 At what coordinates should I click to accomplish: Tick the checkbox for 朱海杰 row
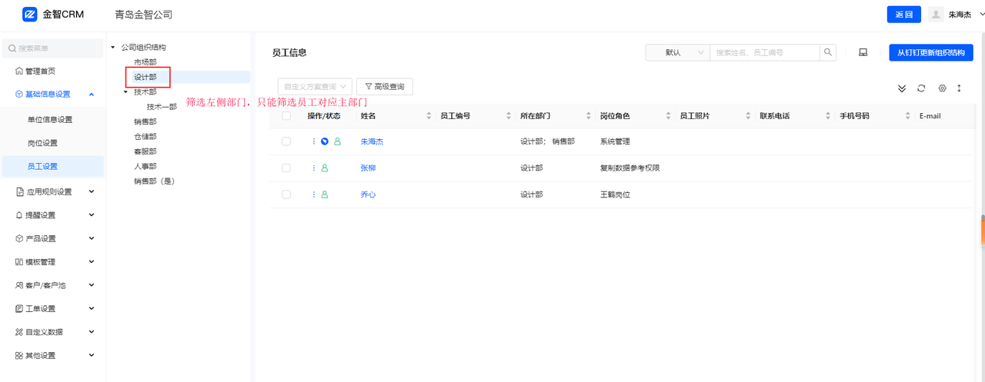[286, 141]
